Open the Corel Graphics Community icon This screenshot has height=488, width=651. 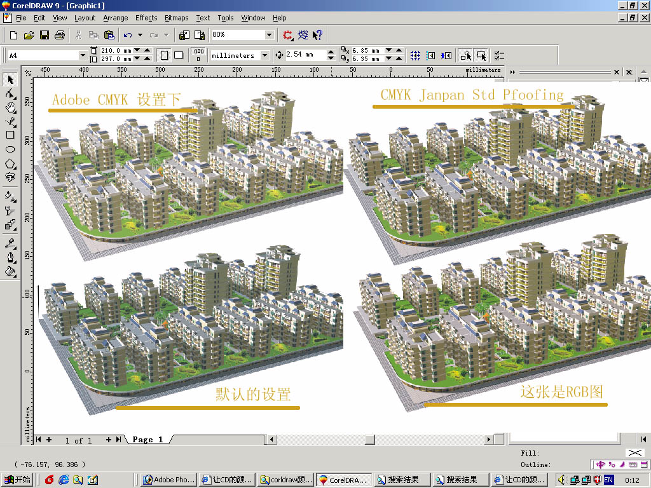(303, 36)
